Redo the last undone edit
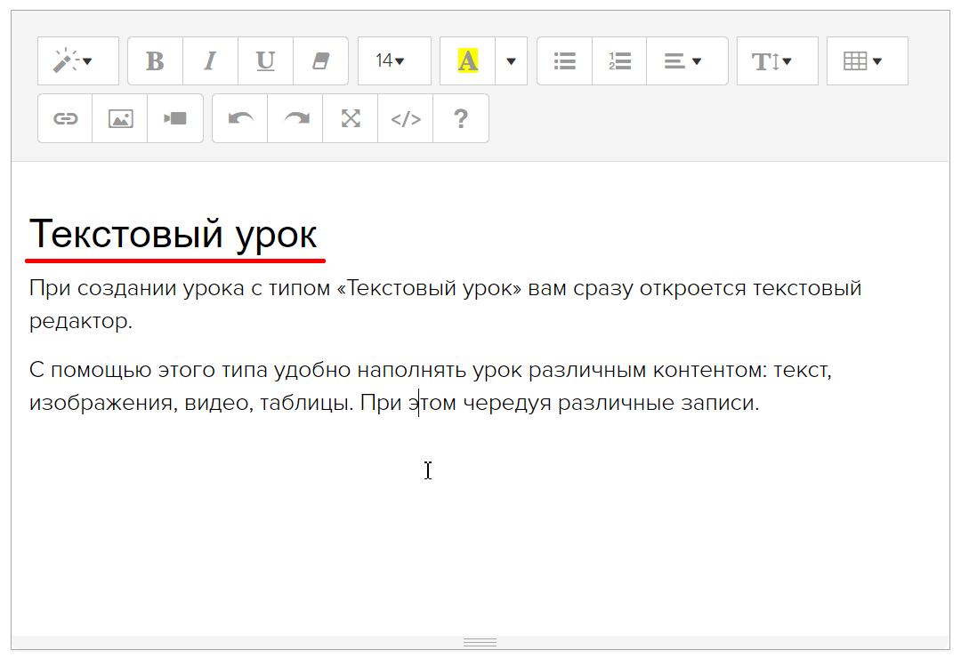This screenshot has width=961, height=658. pos(295,118)
